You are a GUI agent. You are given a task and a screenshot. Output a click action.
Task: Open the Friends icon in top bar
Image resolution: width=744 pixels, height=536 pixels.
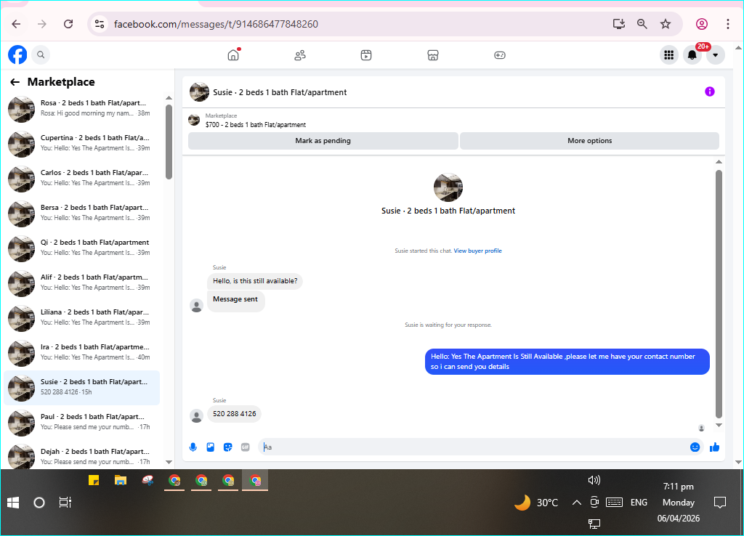tap(300, 55)
